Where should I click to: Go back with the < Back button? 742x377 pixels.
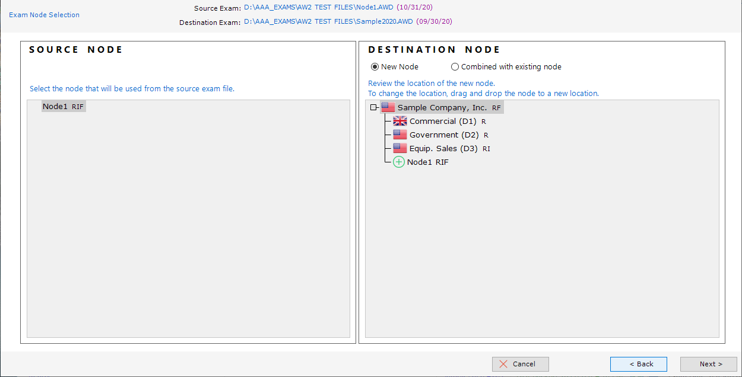(638, 364)
